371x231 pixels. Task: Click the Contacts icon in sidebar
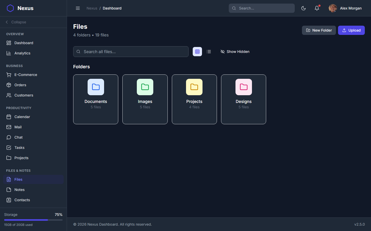coord(9,200)
